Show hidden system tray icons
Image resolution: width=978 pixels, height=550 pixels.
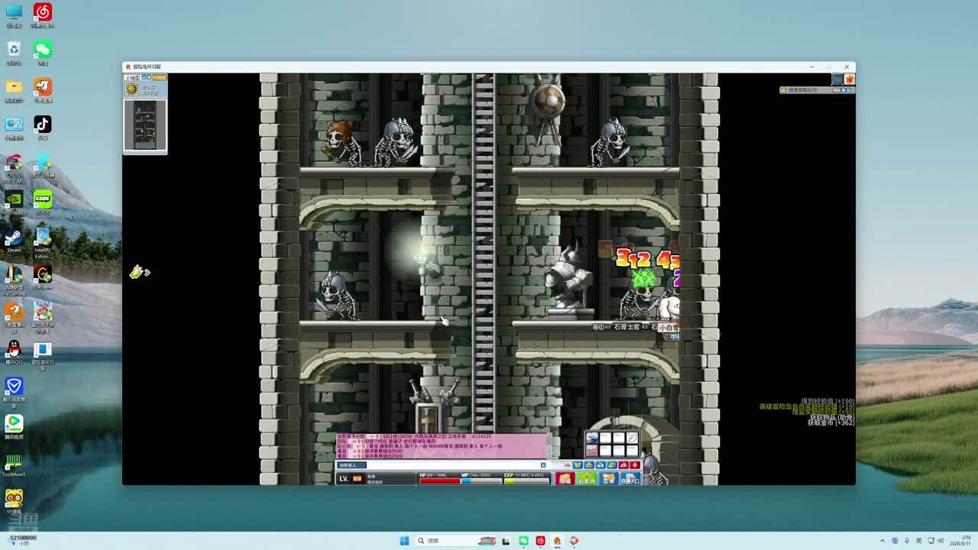click(882, 541)
